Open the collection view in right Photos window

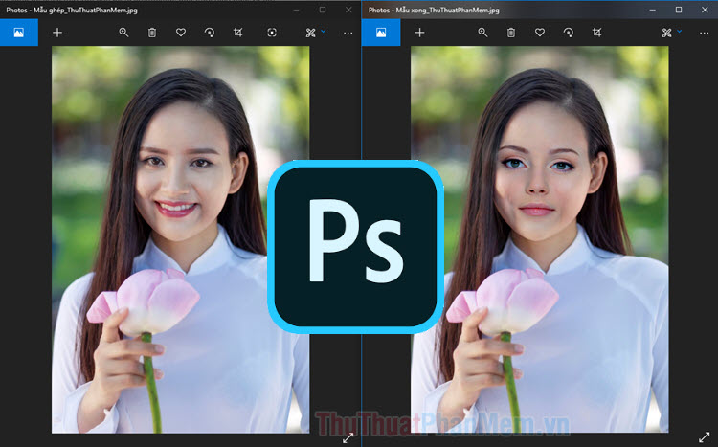(381, 33)
